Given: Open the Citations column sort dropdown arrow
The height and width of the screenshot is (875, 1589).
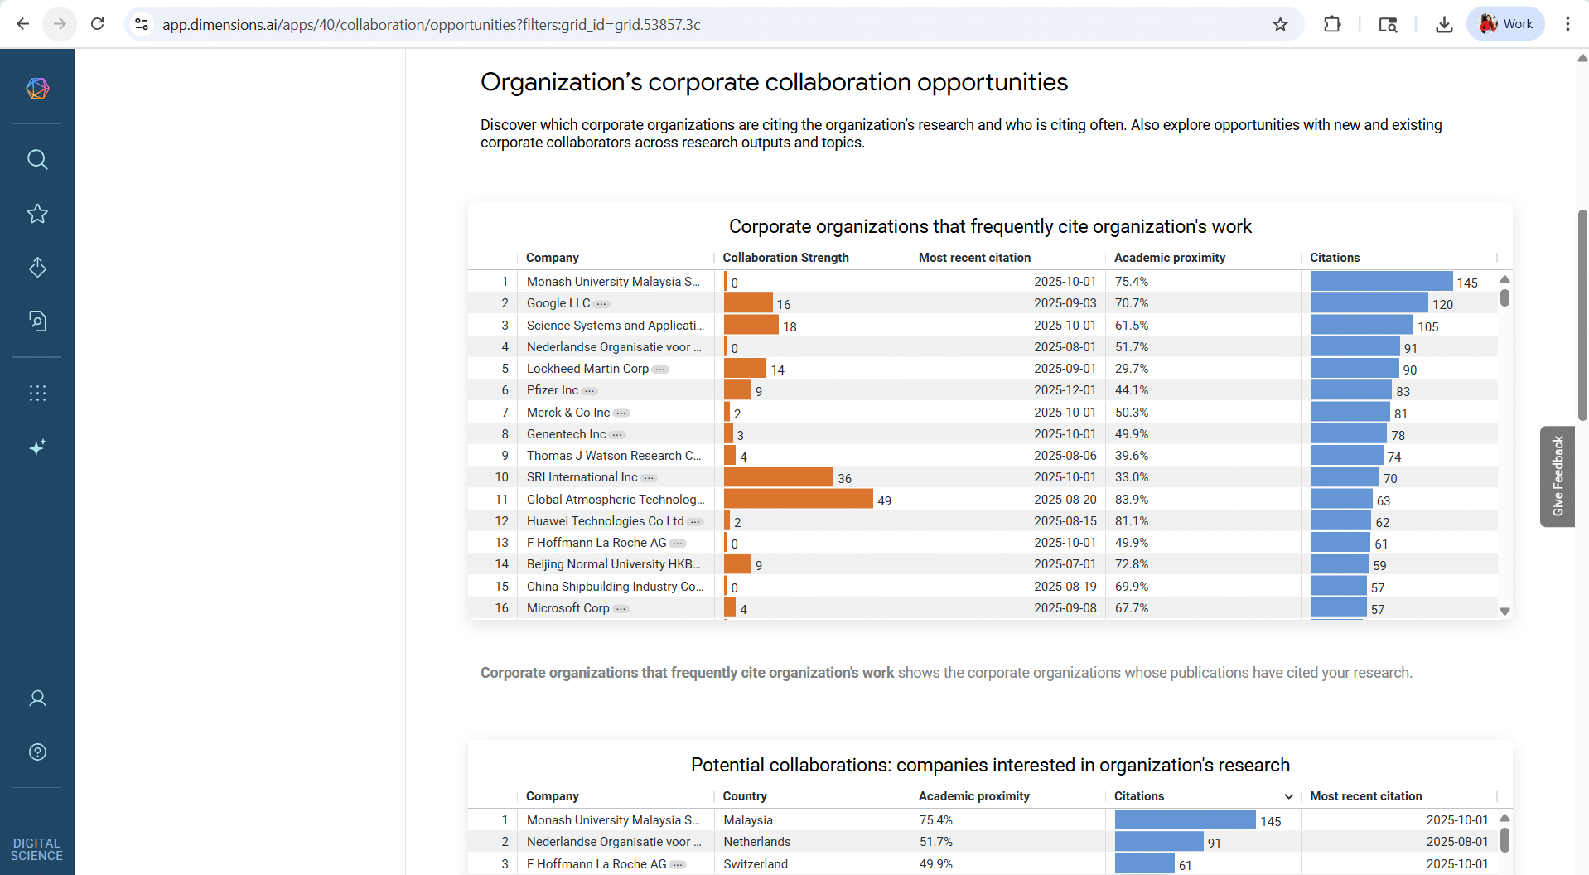Looking at the screenshot, I should pos(1288,796).
